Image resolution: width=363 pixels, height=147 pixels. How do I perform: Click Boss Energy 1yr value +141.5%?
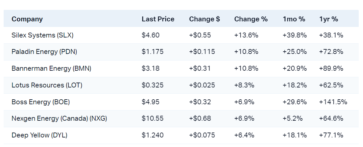[x=333, y=102]
